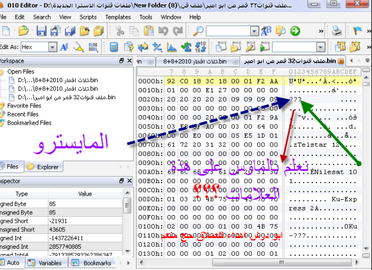This screenshot has width=372, height=270.
Task: Switch to the Auto inspector tab
Action: tap(12, 263)
